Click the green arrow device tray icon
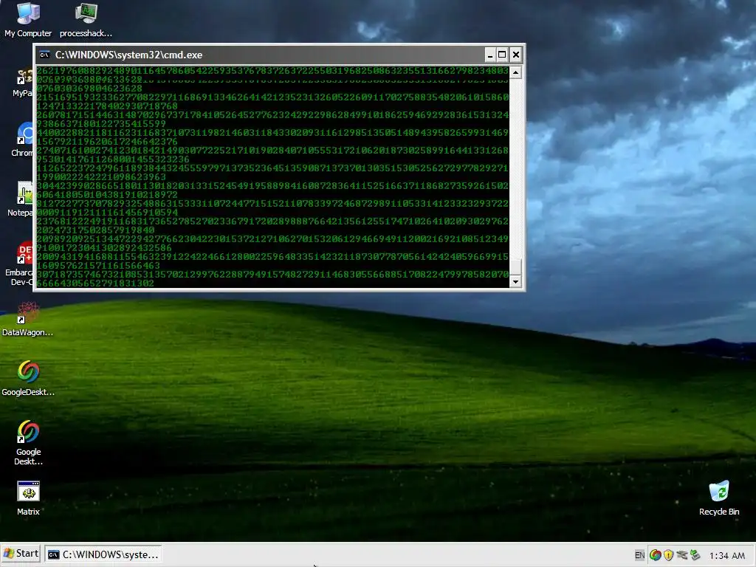The width and height of the screenshot is (756, 567). pyautogui.click(x=695, y=555)
